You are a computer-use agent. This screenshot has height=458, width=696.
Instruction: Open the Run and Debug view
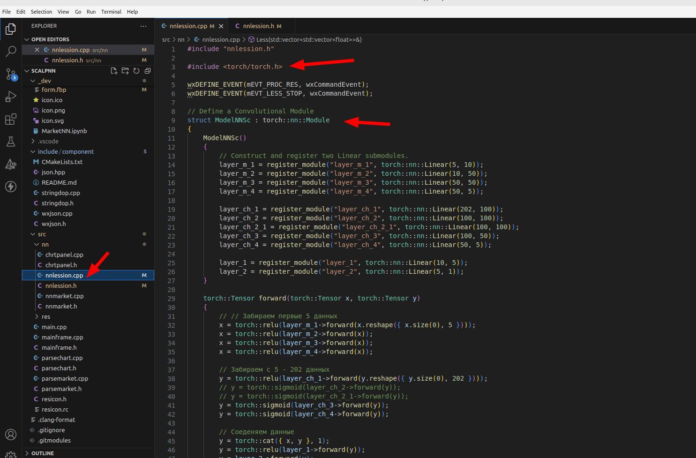[x=10, y=97]
